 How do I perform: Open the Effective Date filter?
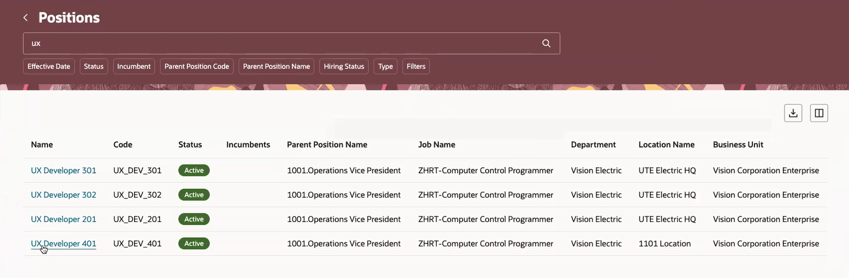coord(49,66)
